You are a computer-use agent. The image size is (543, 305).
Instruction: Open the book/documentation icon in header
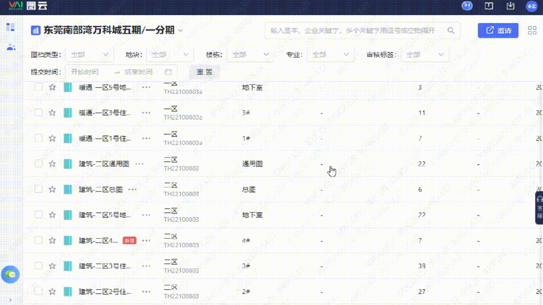coord(489,6)
